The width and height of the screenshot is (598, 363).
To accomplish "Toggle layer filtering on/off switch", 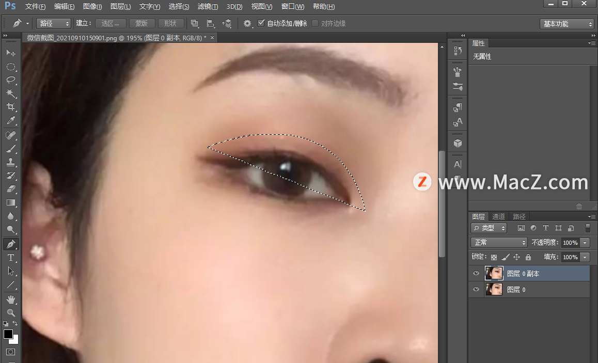I will click(588, 228).
